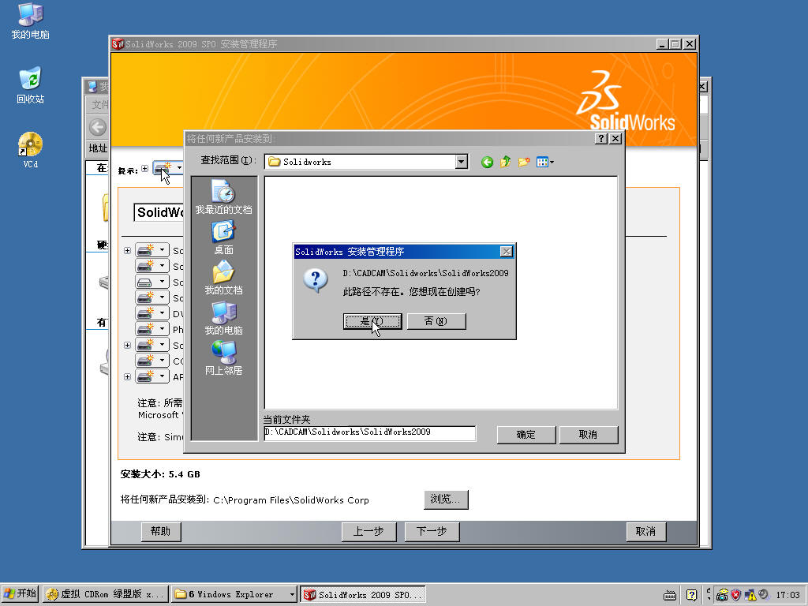Open Recycle Bin desktop icon
This screenshot has height=606, width=808.
point(31,85)
